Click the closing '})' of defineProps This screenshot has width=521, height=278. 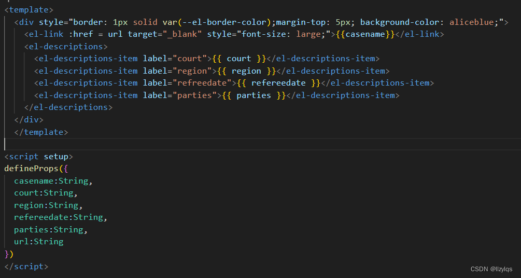9,254
